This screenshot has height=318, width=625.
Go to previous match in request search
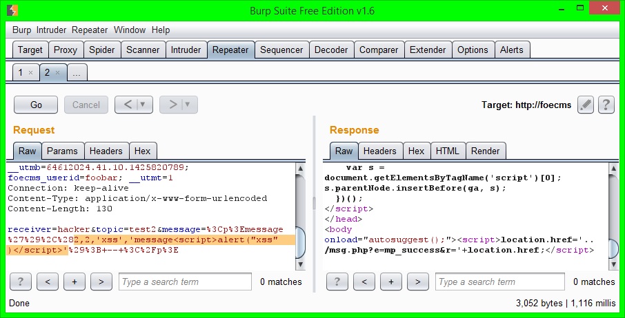(x=47, y=282)
